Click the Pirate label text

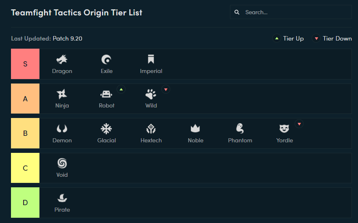tap(62, 210)
